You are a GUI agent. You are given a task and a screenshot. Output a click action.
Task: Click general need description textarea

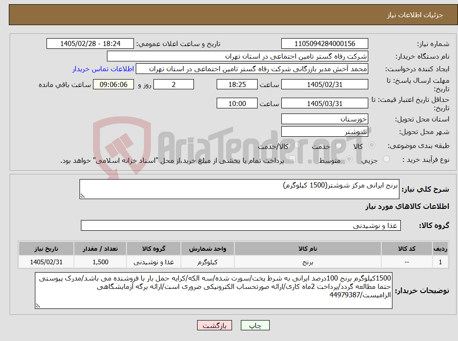[x=239, y=189]
